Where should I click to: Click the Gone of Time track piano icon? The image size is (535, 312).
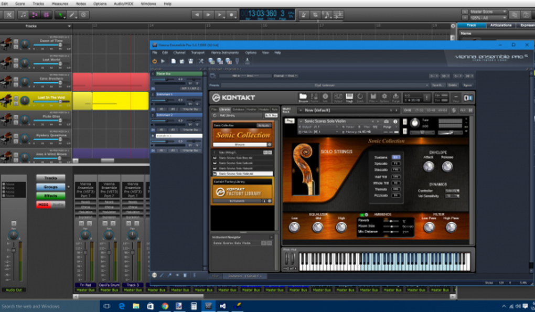pyautogui.click(x=6, y=44)
